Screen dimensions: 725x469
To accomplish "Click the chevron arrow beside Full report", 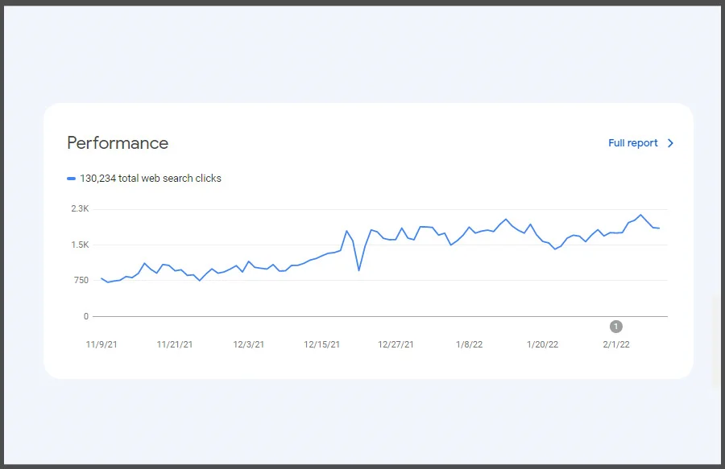I will pos(671,143).
